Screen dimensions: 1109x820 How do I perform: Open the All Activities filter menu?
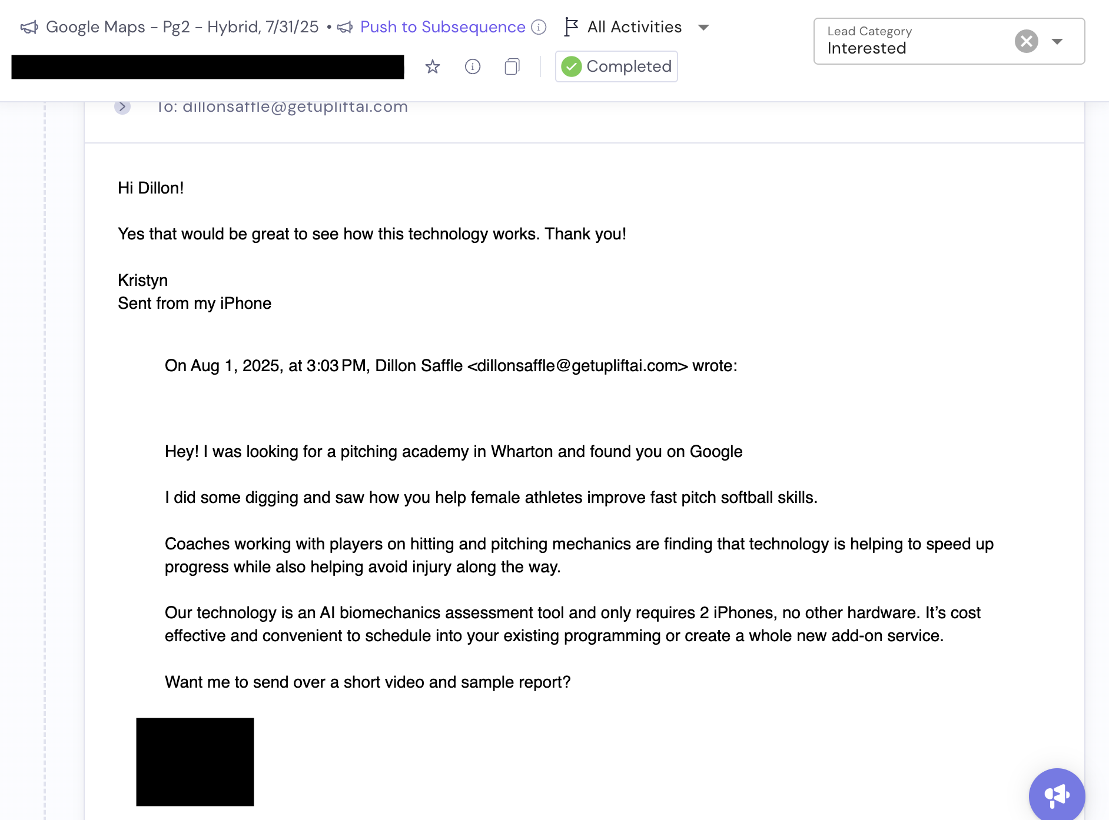pos(634,27)
